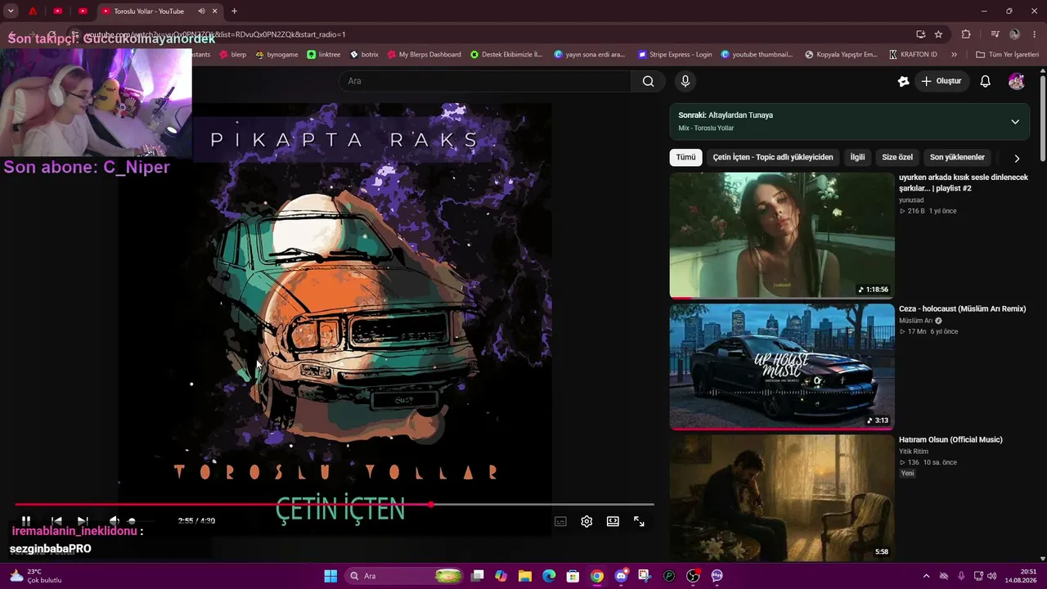
Task: Click the YouTube search magnifier button
Action: click(648, 81)
